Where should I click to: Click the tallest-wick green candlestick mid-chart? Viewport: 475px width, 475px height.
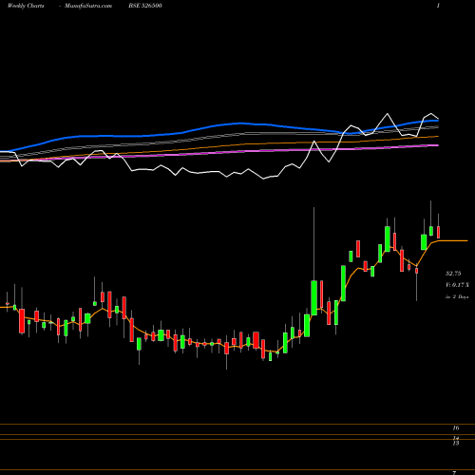(x=313, y=297)
